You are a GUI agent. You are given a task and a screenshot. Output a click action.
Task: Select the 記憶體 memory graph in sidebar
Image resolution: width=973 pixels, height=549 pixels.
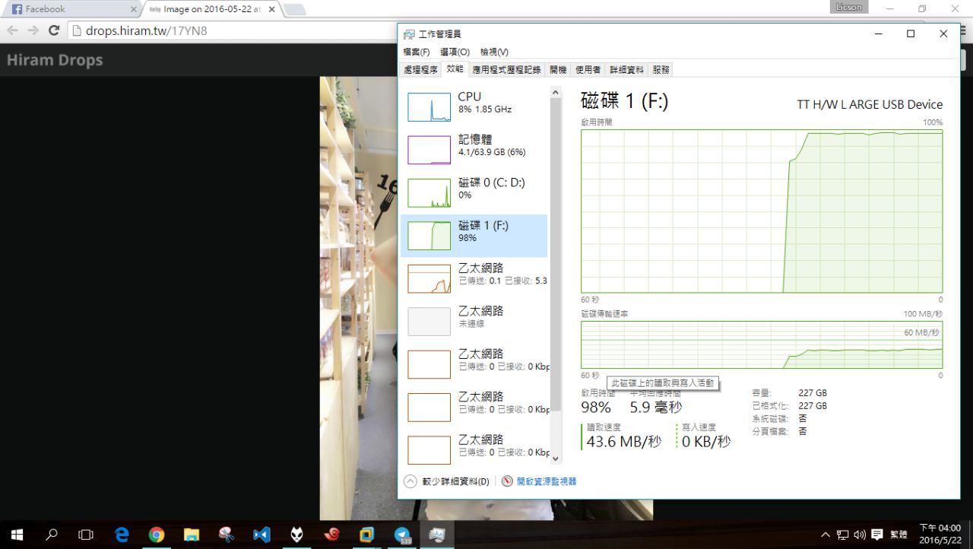click(x=429, y=150)
